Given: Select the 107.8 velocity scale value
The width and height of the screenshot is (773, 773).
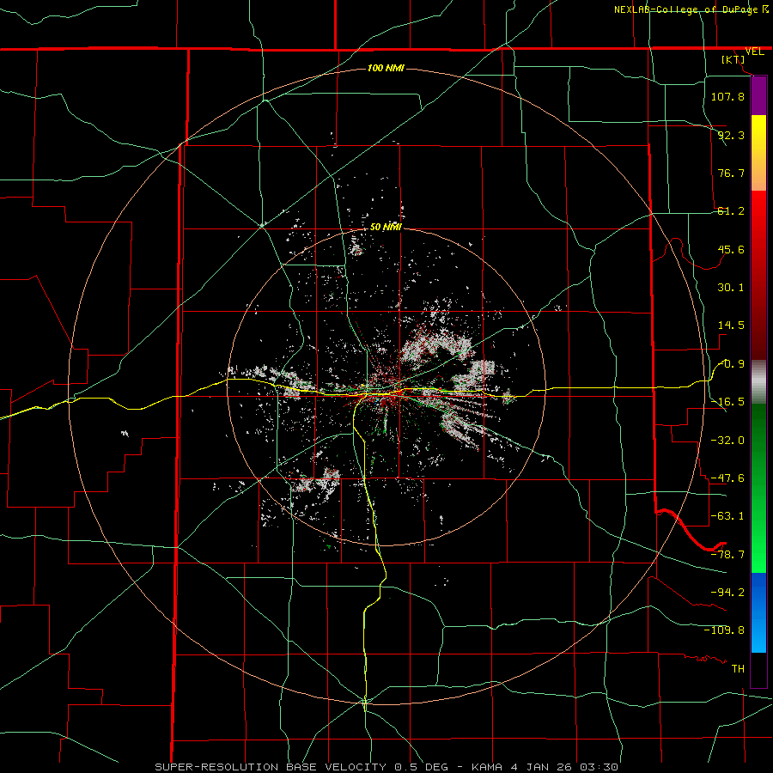Looking at the screenshot, I should (x=727, y=96).
